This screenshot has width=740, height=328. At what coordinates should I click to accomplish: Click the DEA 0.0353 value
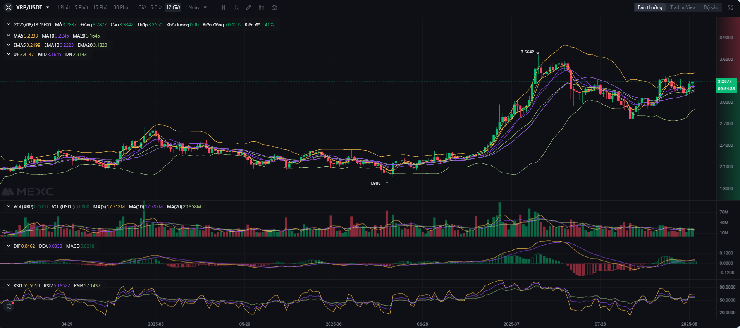click(50, 246)
